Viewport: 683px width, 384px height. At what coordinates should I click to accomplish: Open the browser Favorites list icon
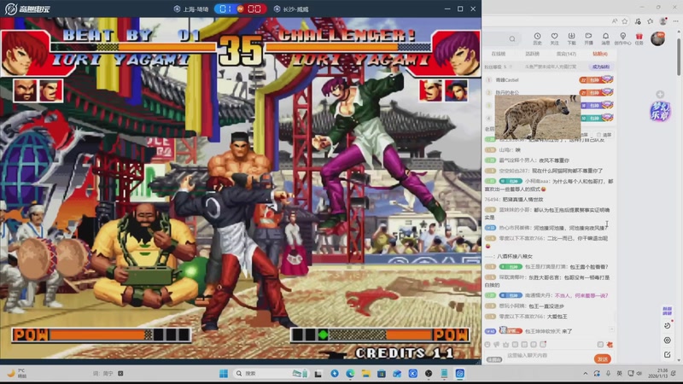tap(651, 20)
